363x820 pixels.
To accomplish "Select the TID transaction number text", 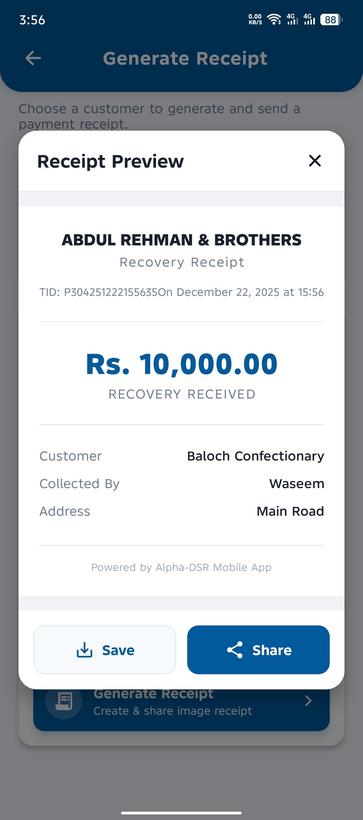I will click(111, 292).
